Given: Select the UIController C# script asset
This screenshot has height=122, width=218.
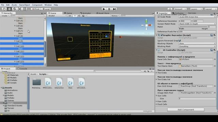Looking at the screenshot, I should click(x=81, y=83).
